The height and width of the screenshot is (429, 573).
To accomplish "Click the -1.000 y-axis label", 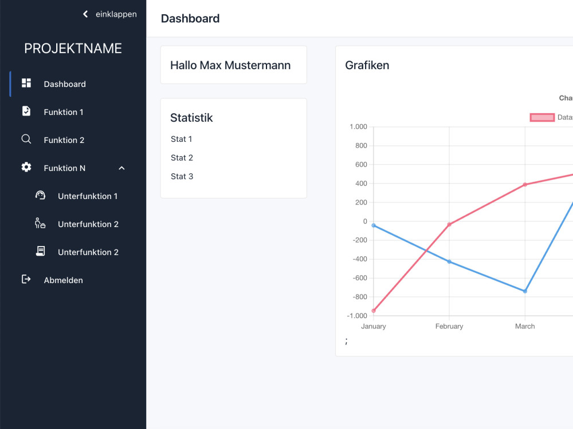I will [x=357, y=316].
